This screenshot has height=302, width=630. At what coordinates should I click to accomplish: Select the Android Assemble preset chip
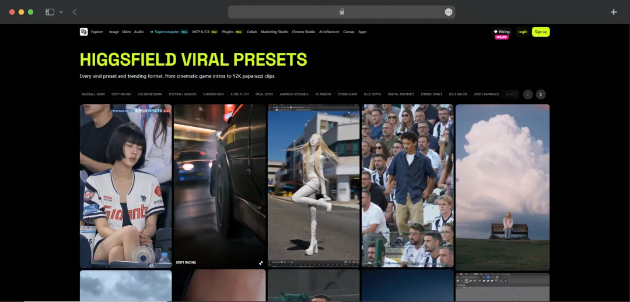click(294, 94)
